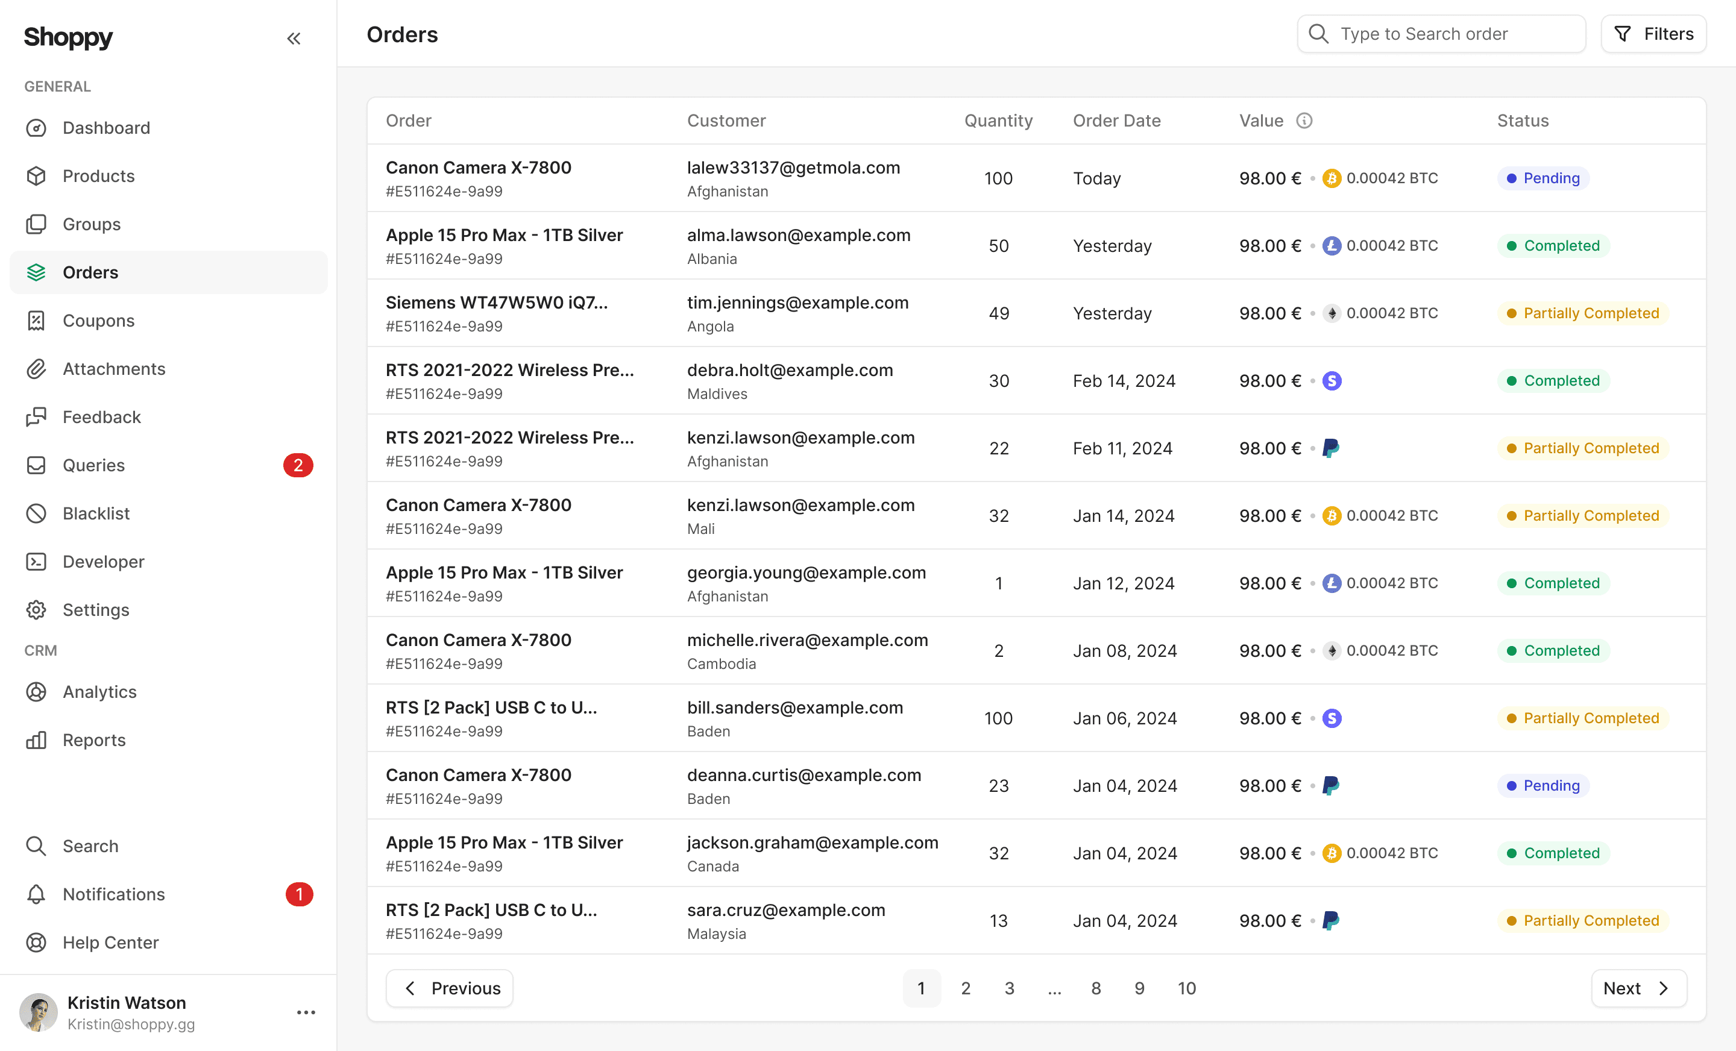Open Kristin Watson account options menu
The image size is (1736, 1051).
(x=306, y=1012)
